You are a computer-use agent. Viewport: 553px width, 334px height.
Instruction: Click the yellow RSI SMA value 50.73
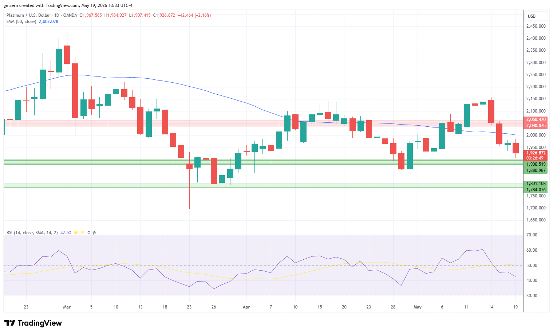[79, 233]
